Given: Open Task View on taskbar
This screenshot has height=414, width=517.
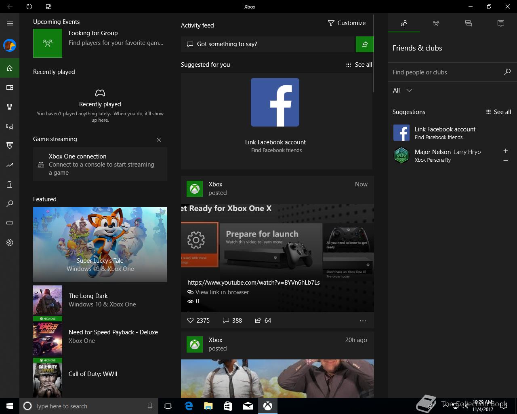Looking at the screenshot, I should point(168,406).
